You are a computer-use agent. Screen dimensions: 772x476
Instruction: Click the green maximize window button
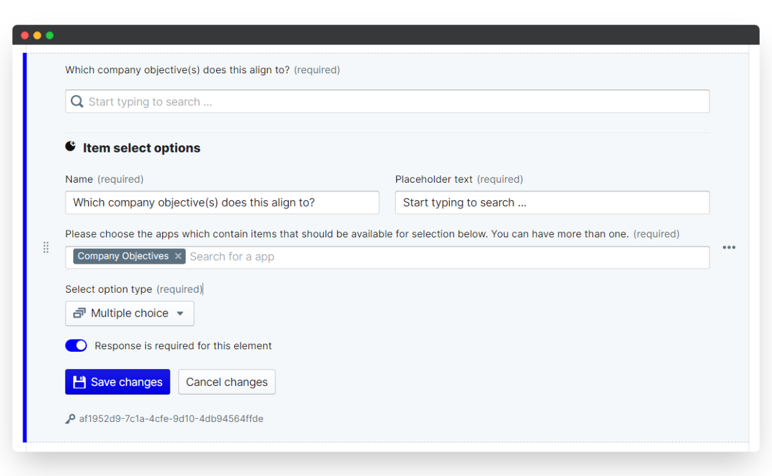pos(50,35)
